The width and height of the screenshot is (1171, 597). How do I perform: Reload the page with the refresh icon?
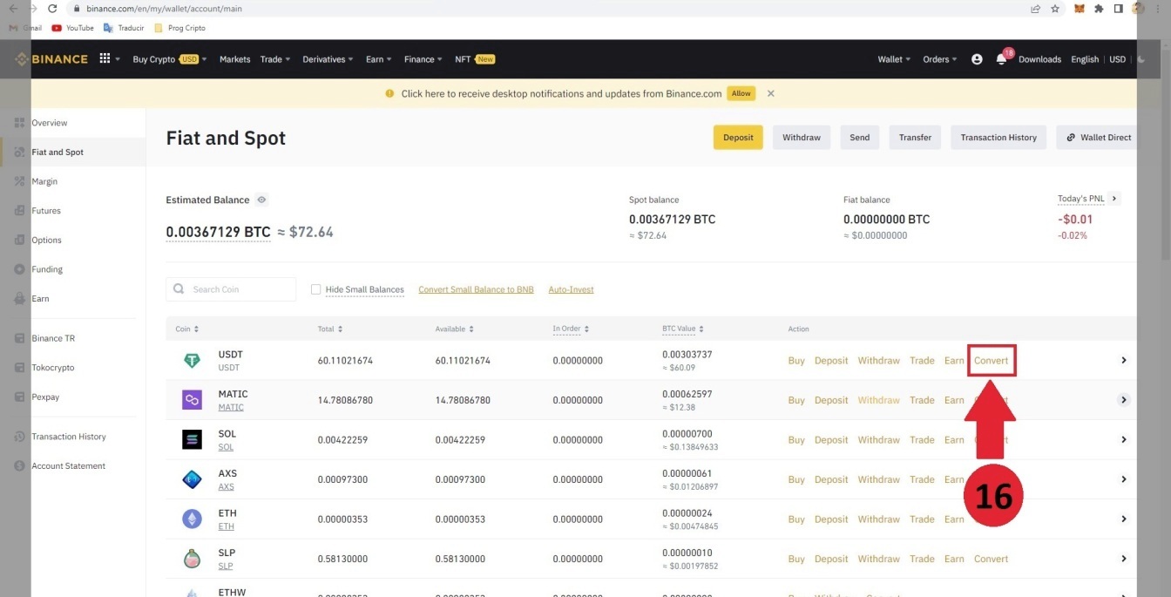[53, 9]
